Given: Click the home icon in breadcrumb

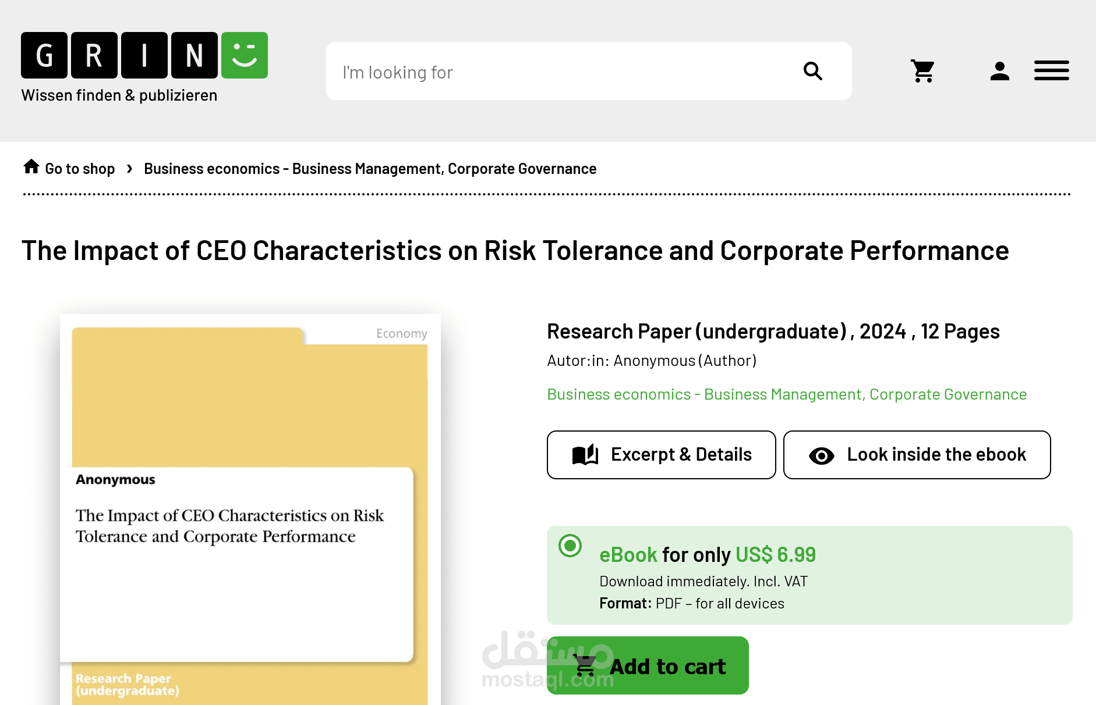Looking at the screenshot, I should click(31, 167).
